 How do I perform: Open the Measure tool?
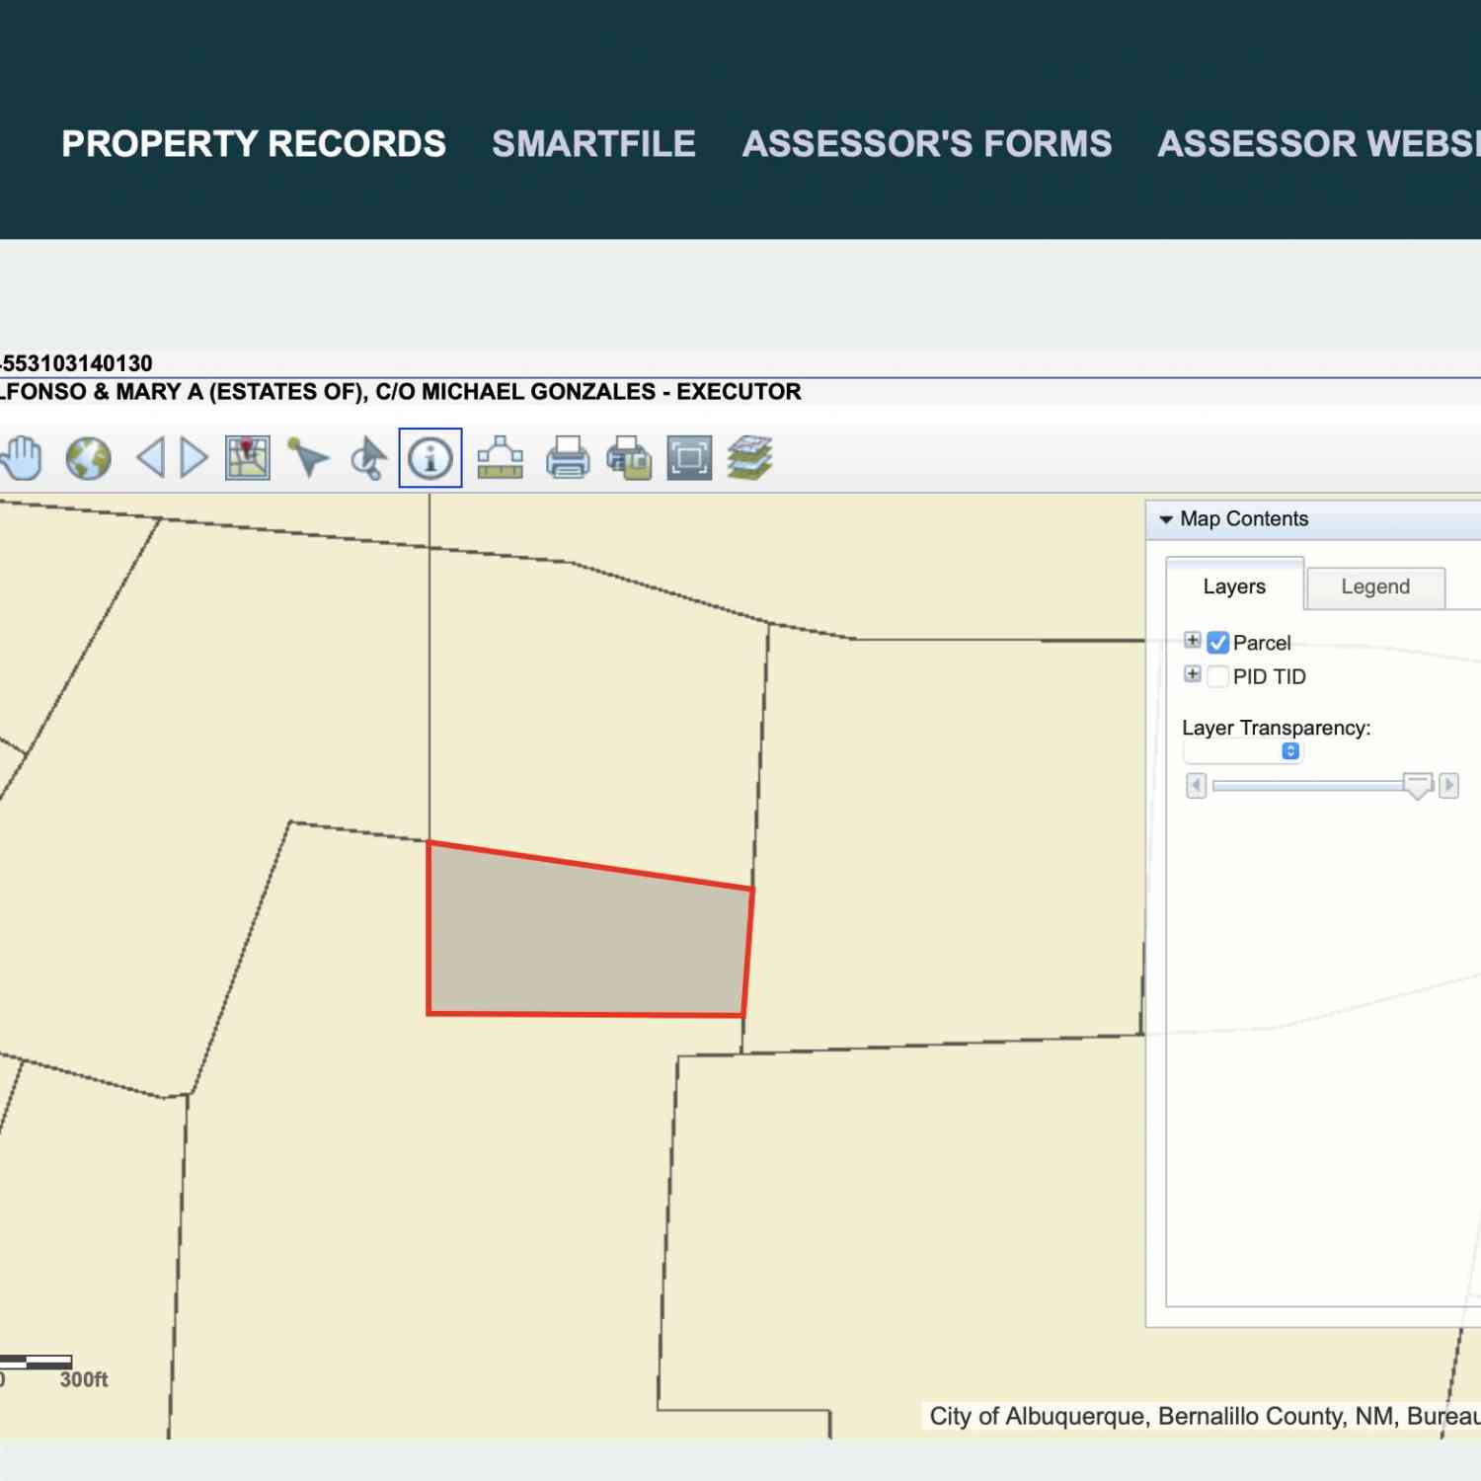pyautogui.click(x=501, y=458)
